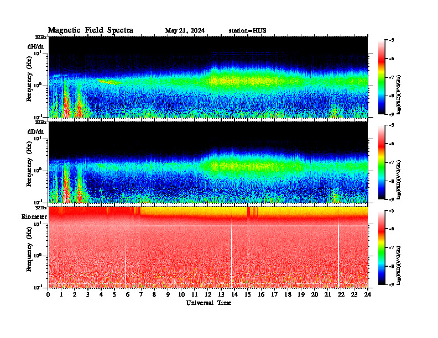Click the '-9' value on Riometer color scale

[391, 284]
